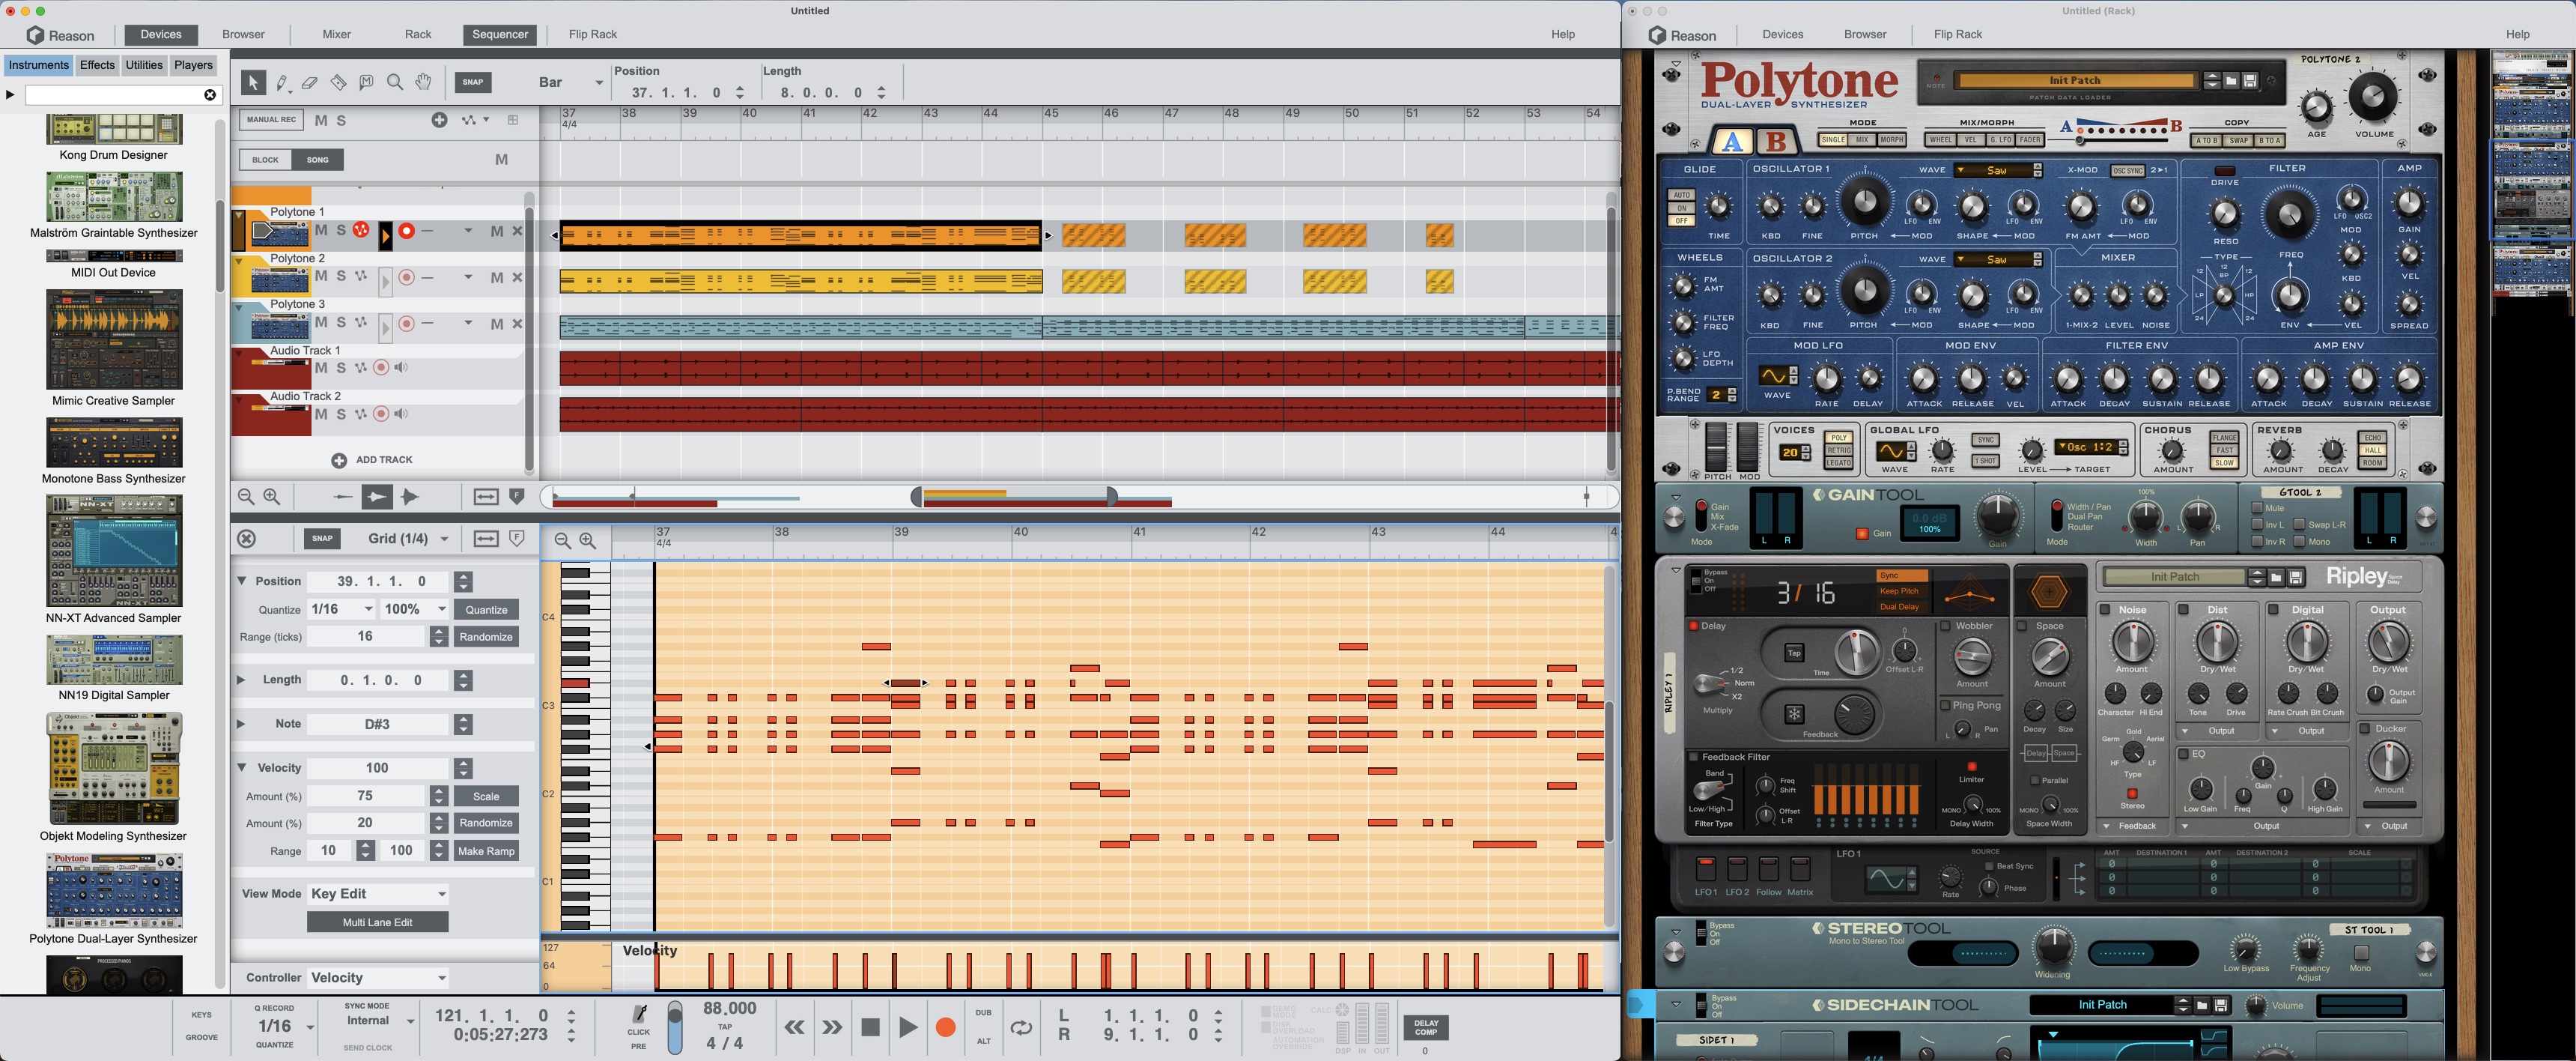
Task: Select the Magnifying Glass tool
Action: [x=395, y=83]
